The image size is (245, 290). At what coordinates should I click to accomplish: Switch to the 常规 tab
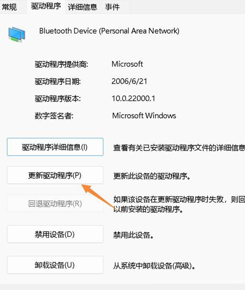[x=10, y=7]
